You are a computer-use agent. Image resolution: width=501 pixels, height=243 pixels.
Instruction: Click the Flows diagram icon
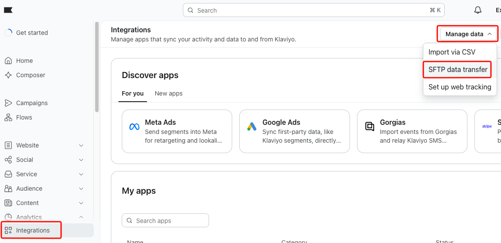(8, 117)
